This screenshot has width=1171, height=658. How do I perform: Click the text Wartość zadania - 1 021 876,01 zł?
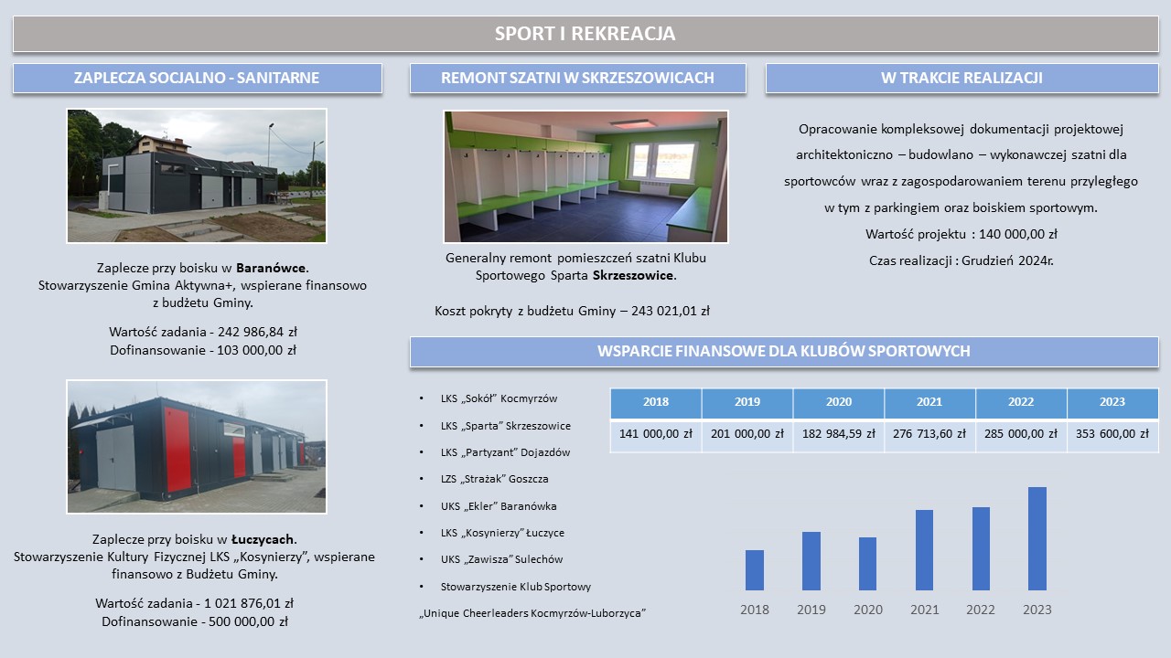194,603
